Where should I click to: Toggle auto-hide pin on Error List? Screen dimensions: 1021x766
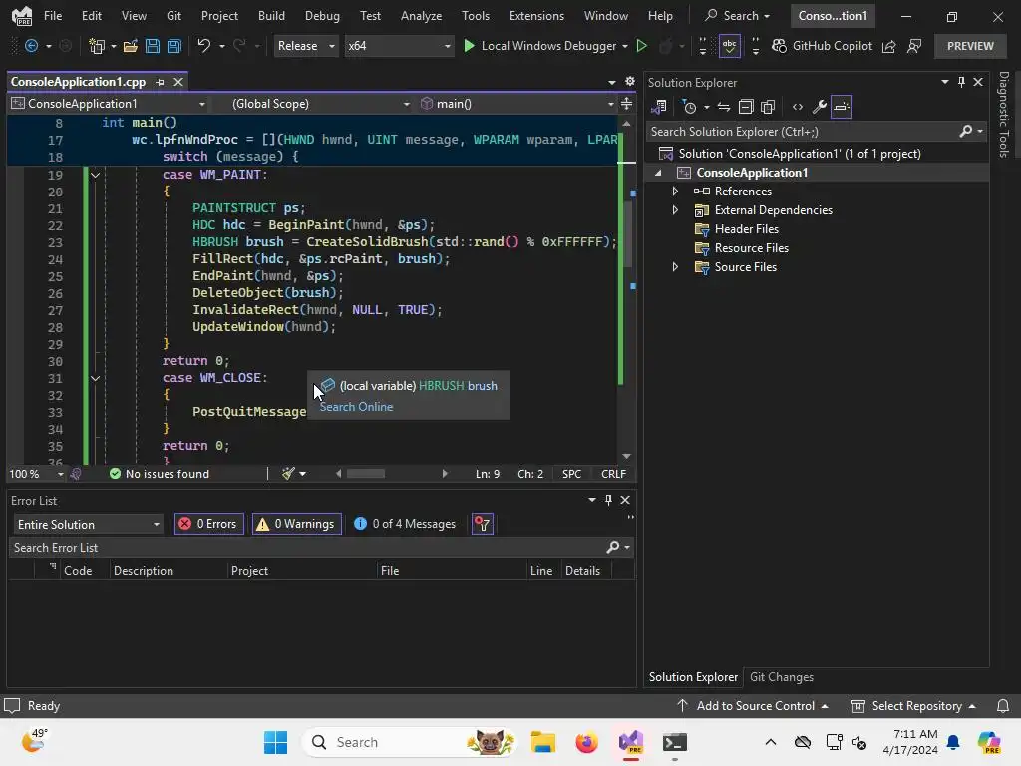(x=608, y=500)
